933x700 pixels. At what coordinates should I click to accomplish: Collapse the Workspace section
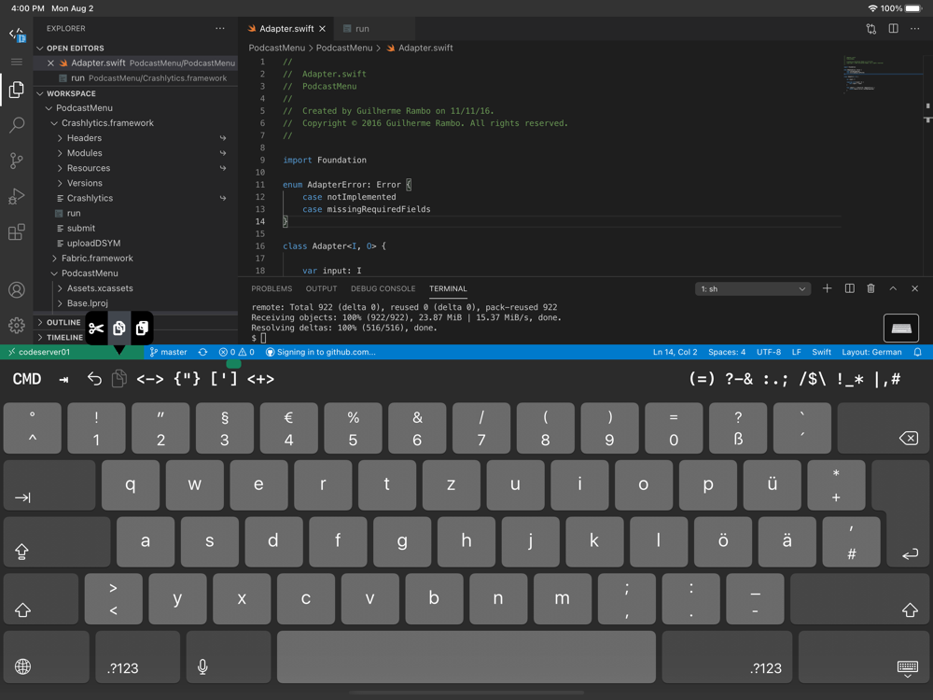click(135, 93)
